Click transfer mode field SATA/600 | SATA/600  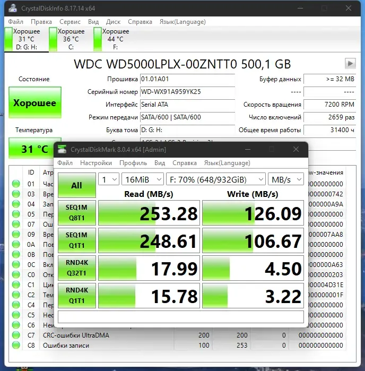[x=187, y=117]
